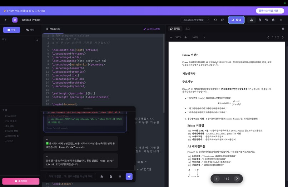288x187 pixels.
Task: Zoom out PDF preview with minus
Action: pos(171,37)
